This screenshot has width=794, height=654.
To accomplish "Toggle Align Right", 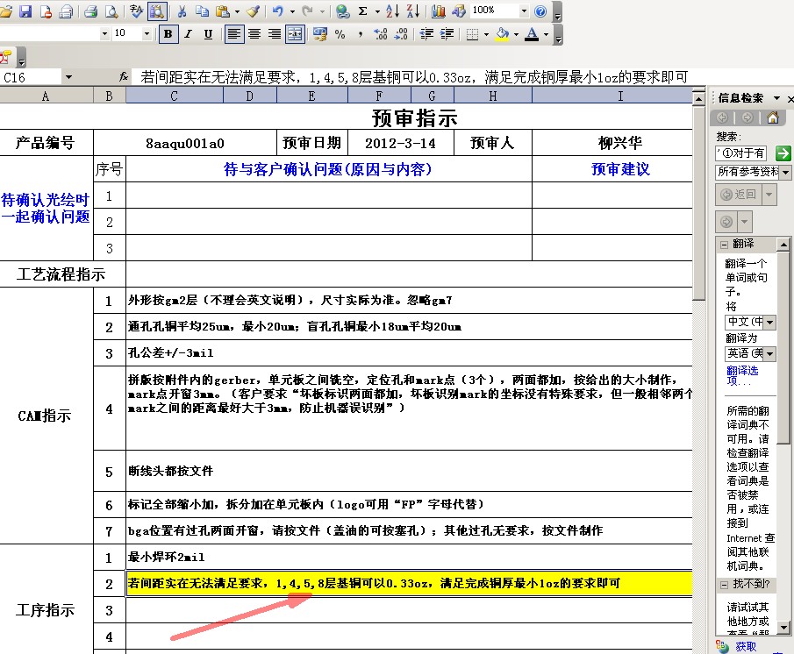I will coord(275,34).
